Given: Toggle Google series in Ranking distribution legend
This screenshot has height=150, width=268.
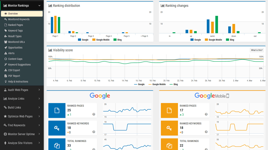Looking at the screenshot, I should tap(83, 40).
